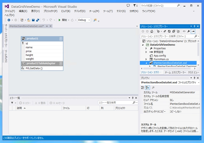Open the ビルド(B) menu
This screenshot has width=204, height=143.
tap(66, 11)
